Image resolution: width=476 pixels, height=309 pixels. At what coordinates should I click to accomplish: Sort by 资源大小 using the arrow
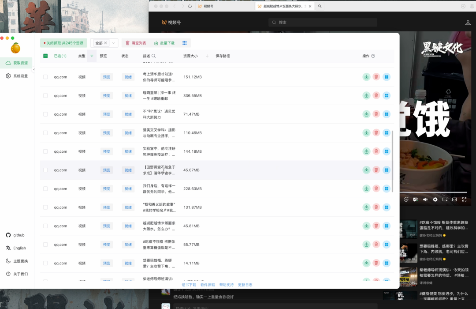click(x=207, y=56)
